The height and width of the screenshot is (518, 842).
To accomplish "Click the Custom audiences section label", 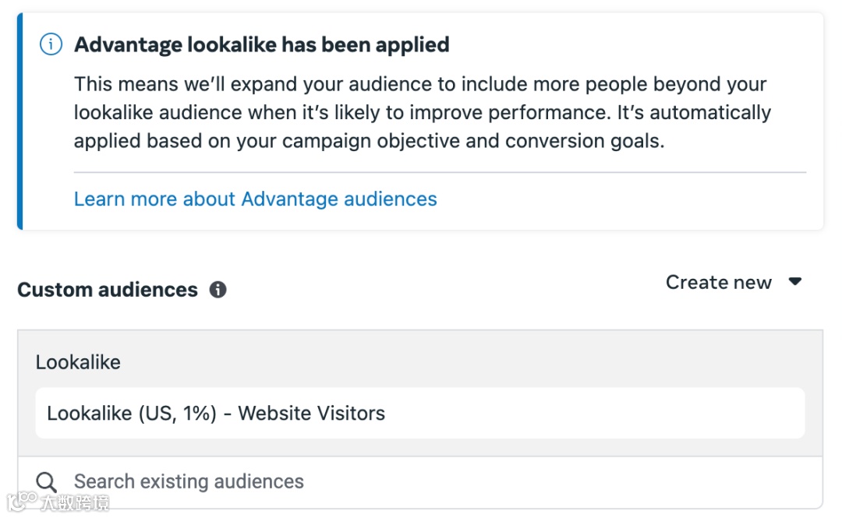I will pyautogui.click(x=108, y=290).
